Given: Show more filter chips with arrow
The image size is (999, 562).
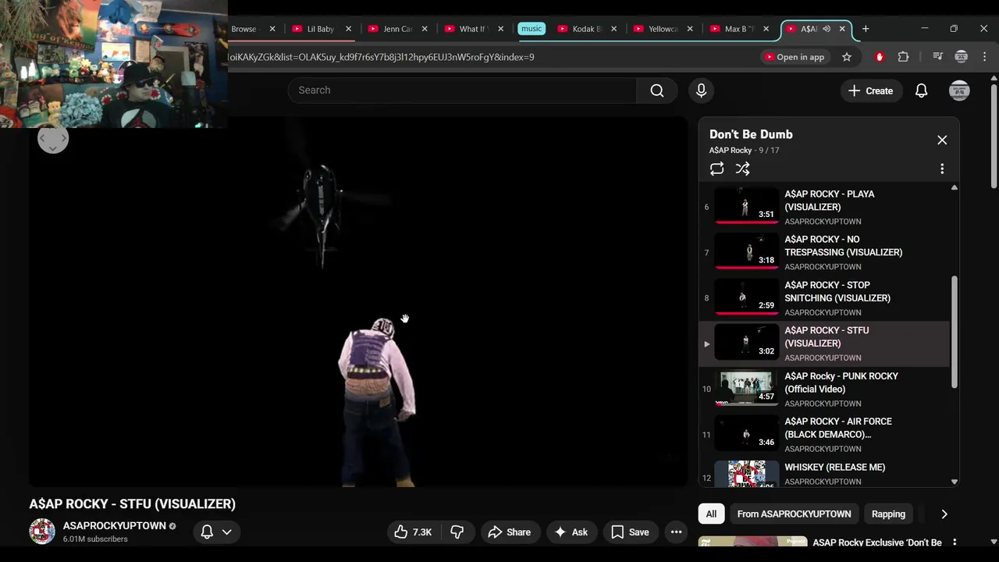Looking at the screenshot, I should tap(944, 514).
